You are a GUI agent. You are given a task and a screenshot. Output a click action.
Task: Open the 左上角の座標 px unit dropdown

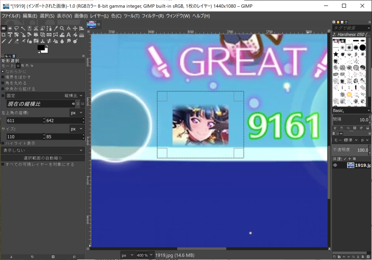click(x=77, y=113)
